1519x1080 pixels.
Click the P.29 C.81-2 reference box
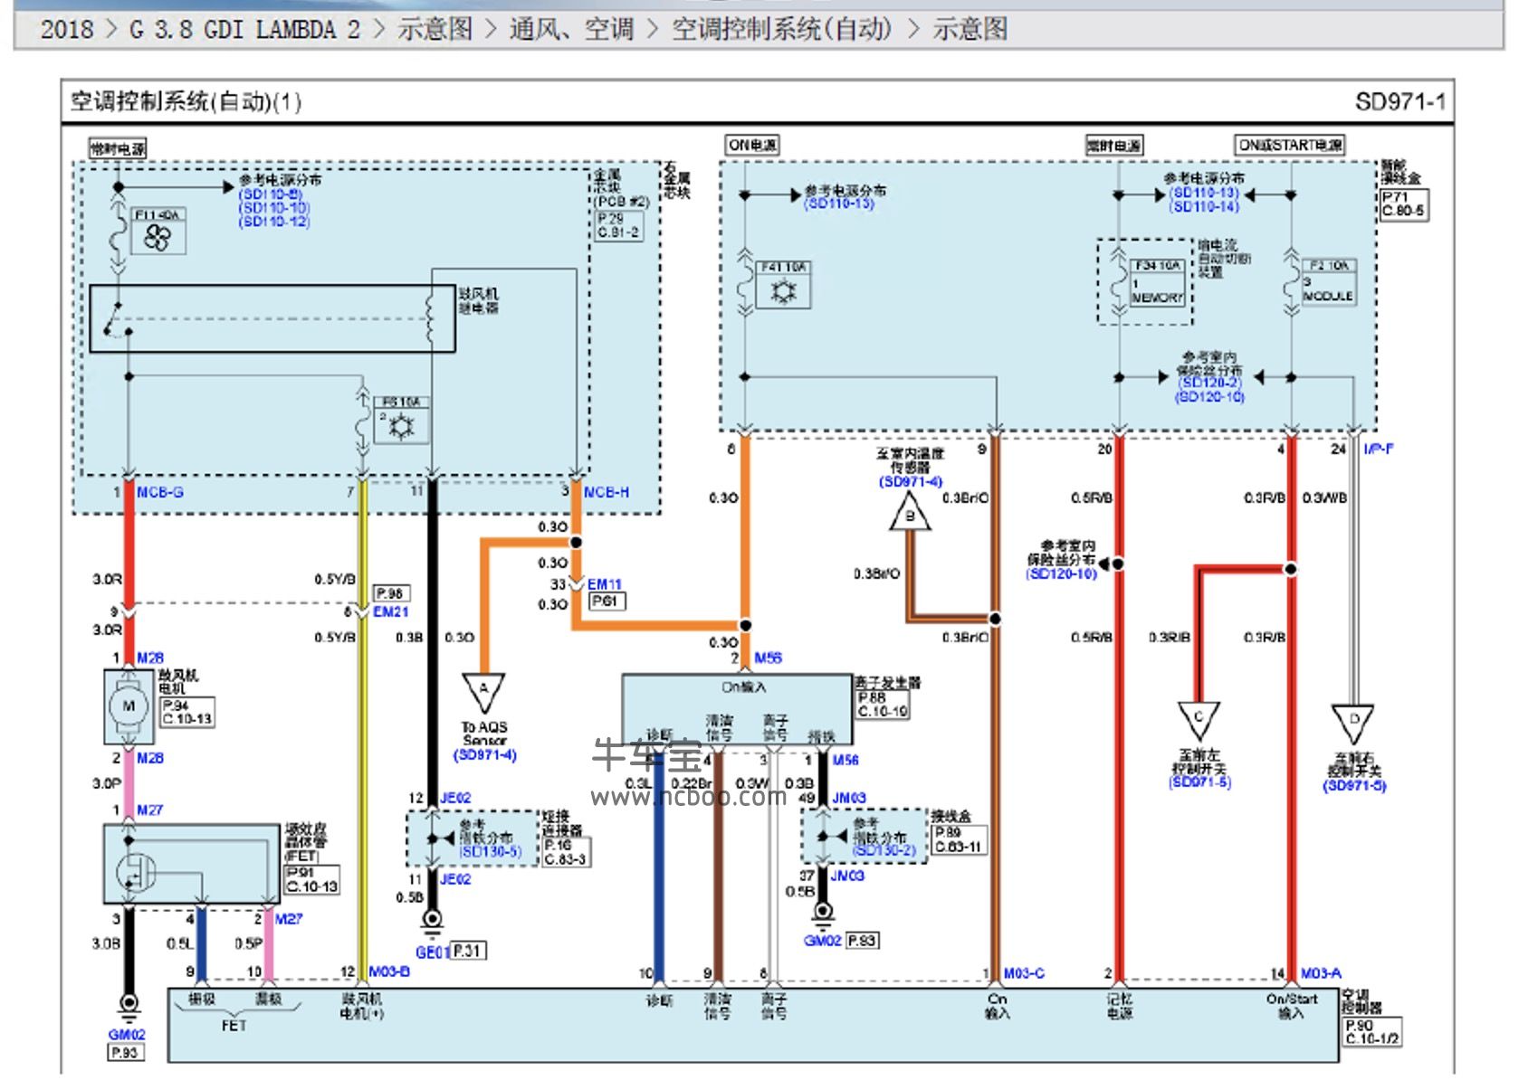click(x=619, y=225)
